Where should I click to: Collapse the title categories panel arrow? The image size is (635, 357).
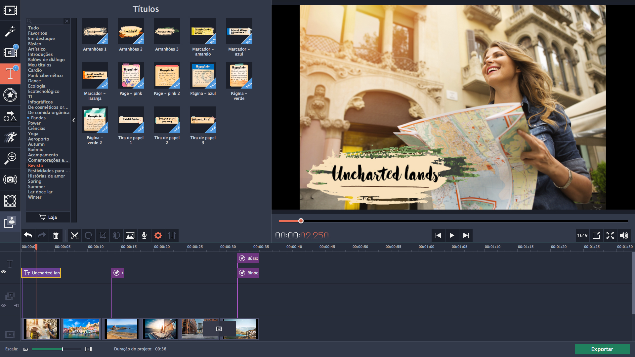pos(73,120)
